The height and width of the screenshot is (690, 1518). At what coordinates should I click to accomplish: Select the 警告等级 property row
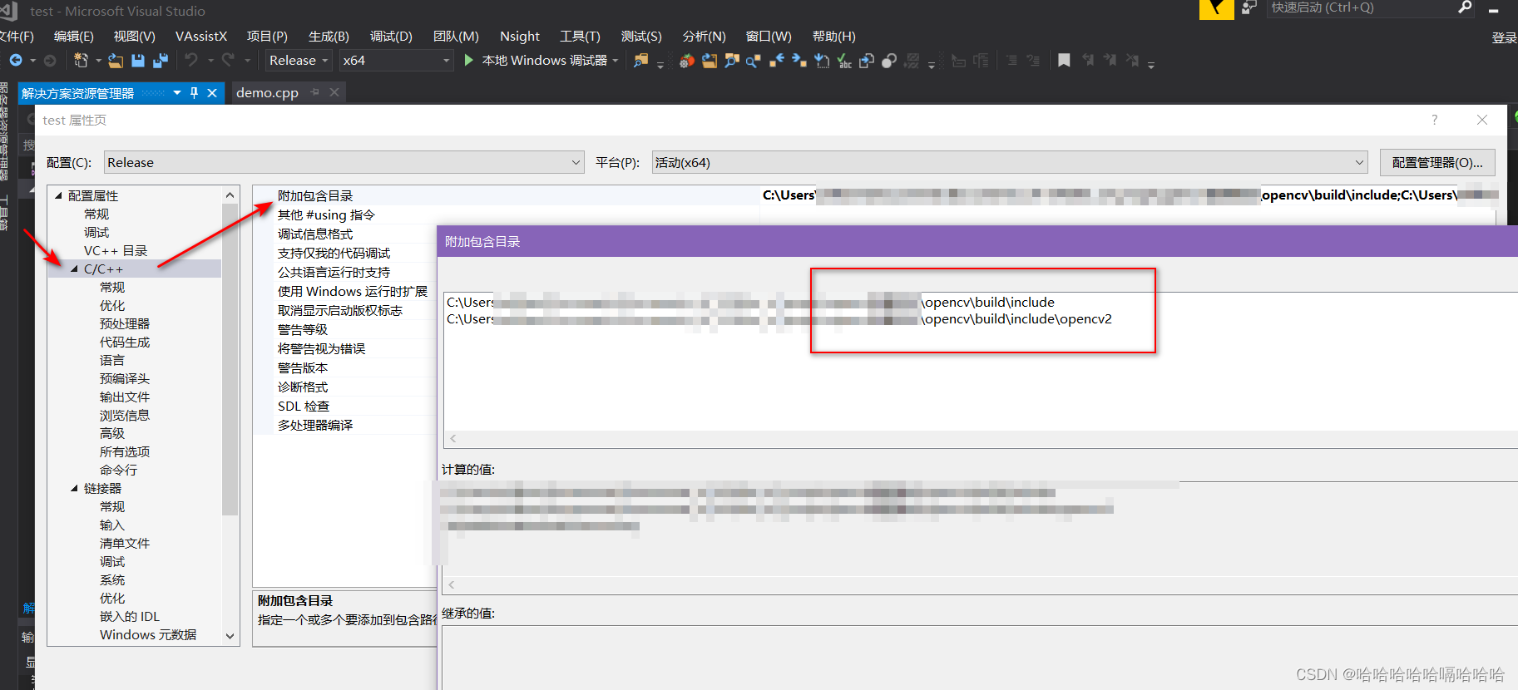pyautogui.click(x=345, y=329)
